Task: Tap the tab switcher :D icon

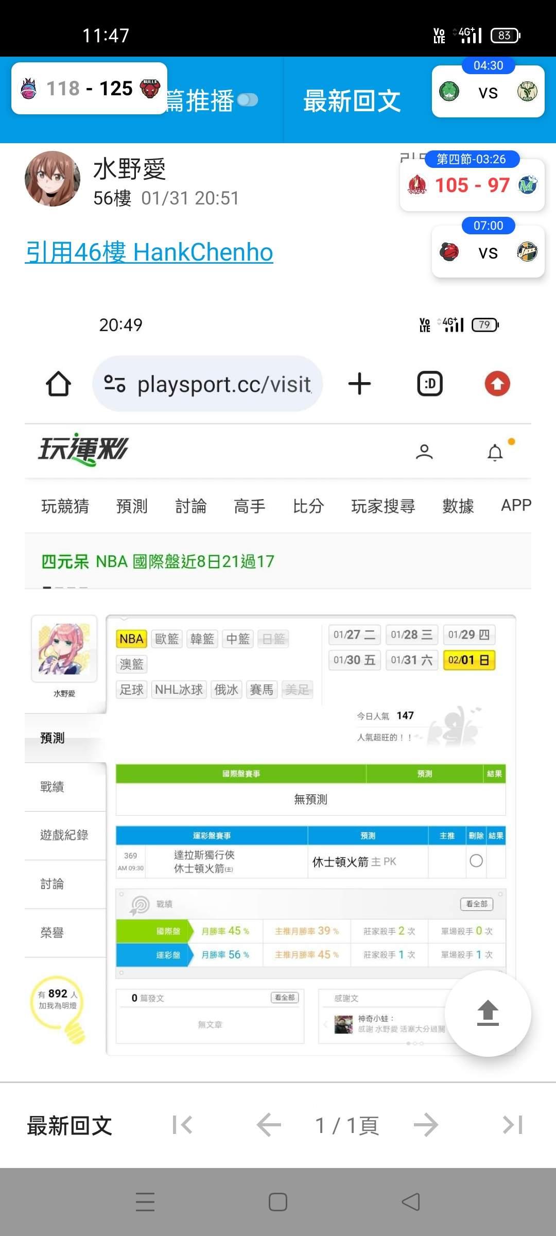Action: [x=430, y=384]
